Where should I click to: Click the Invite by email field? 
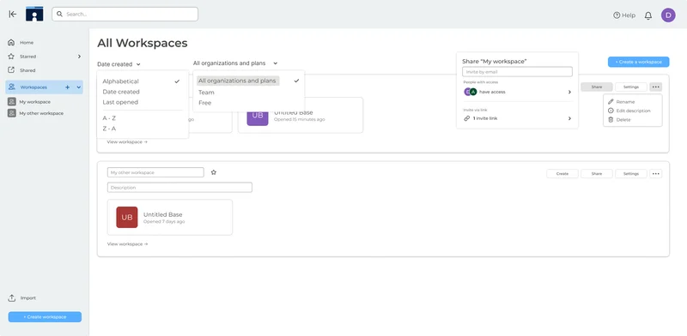[517, 72]
